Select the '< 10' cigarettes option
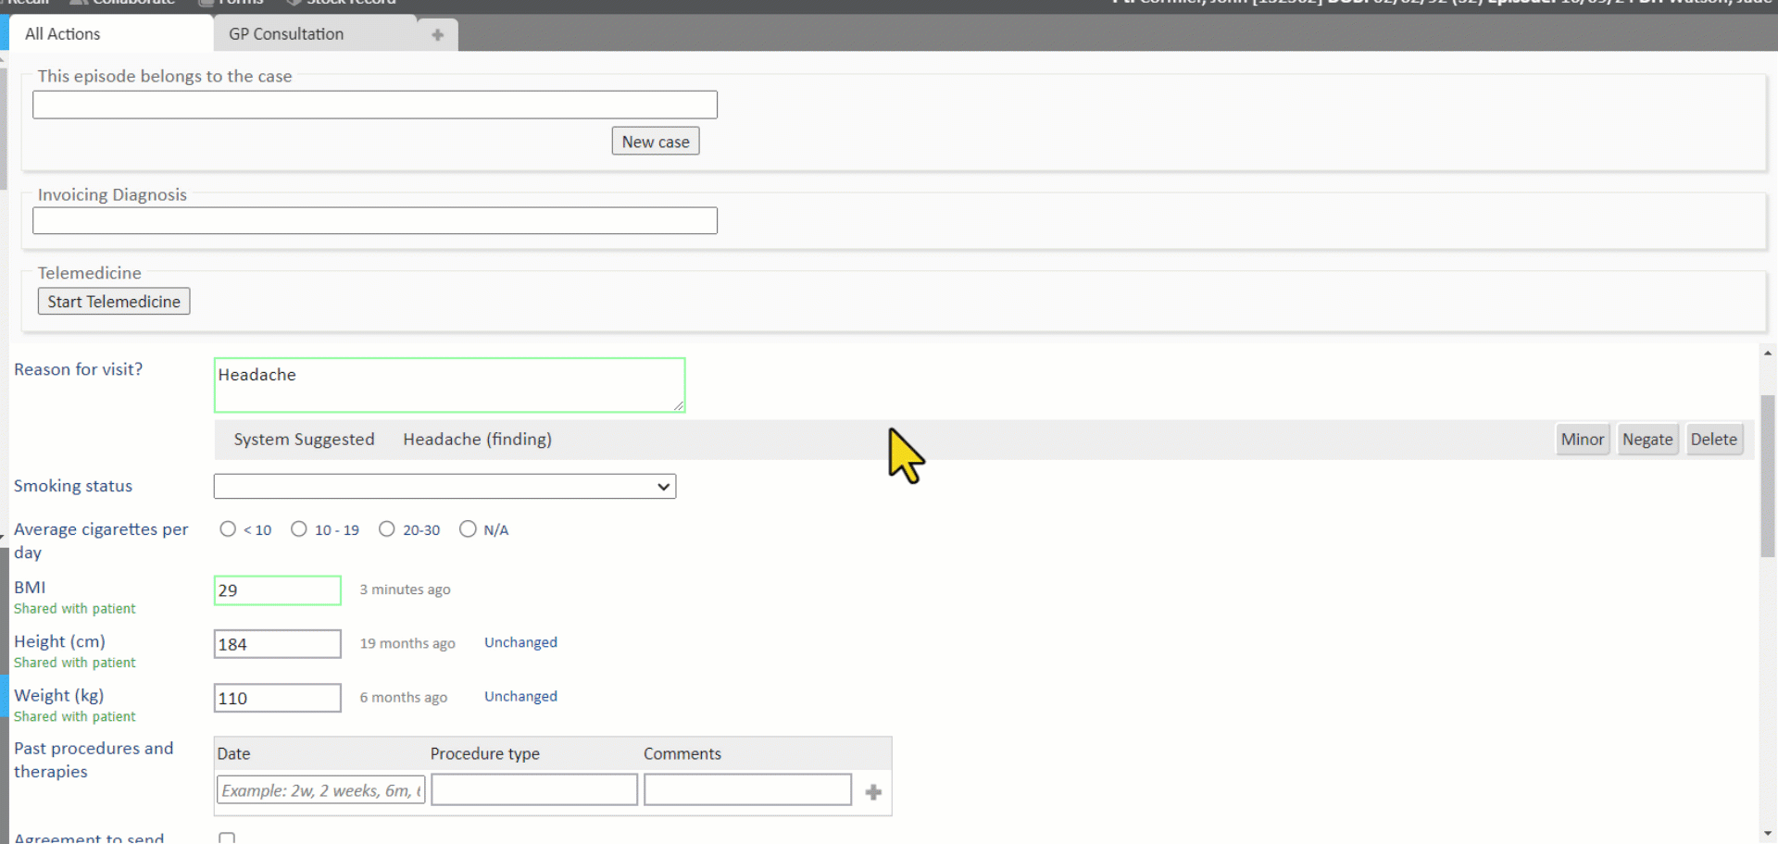 (x=228, y=529)
